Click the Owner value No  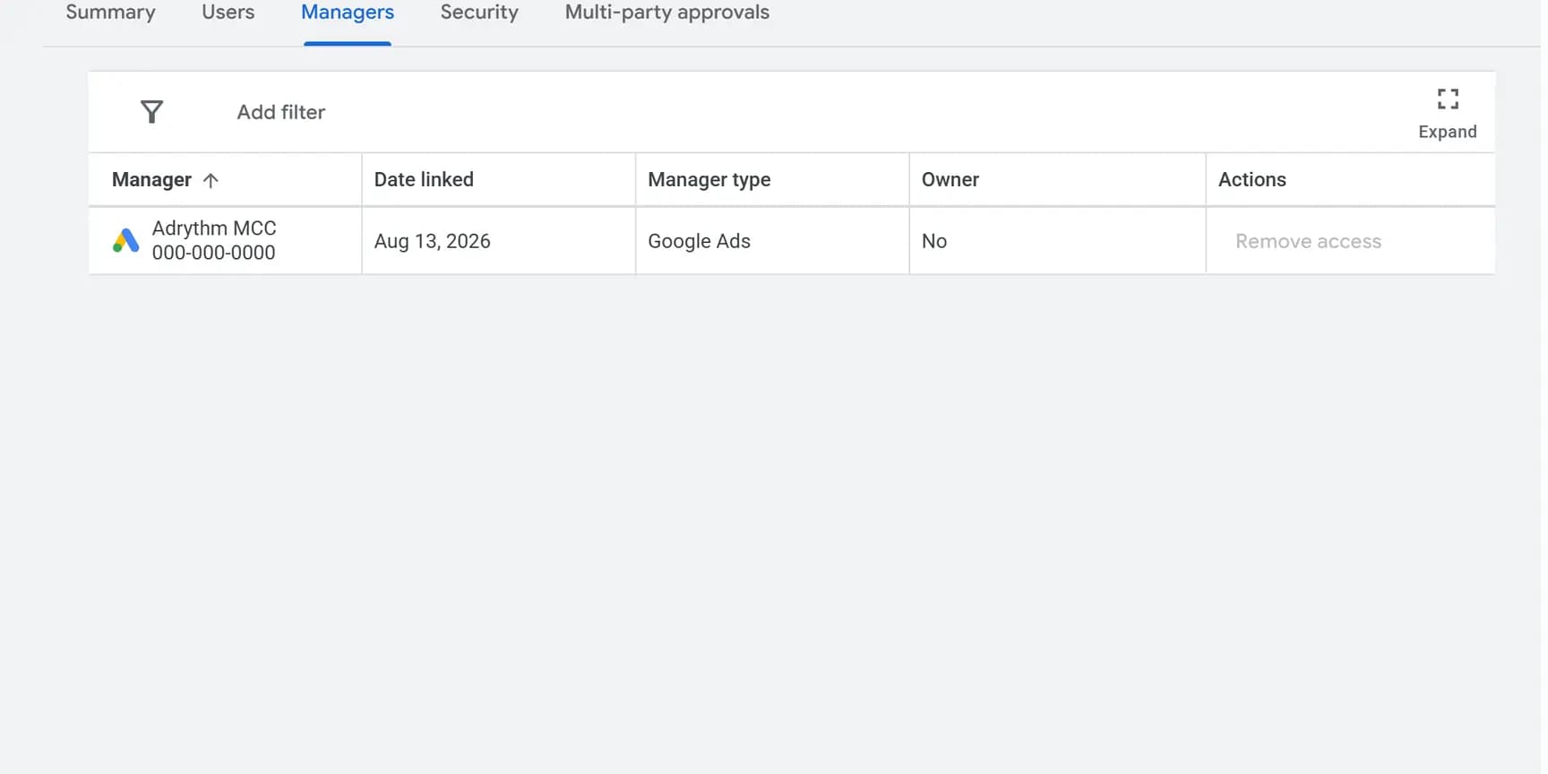934,241
